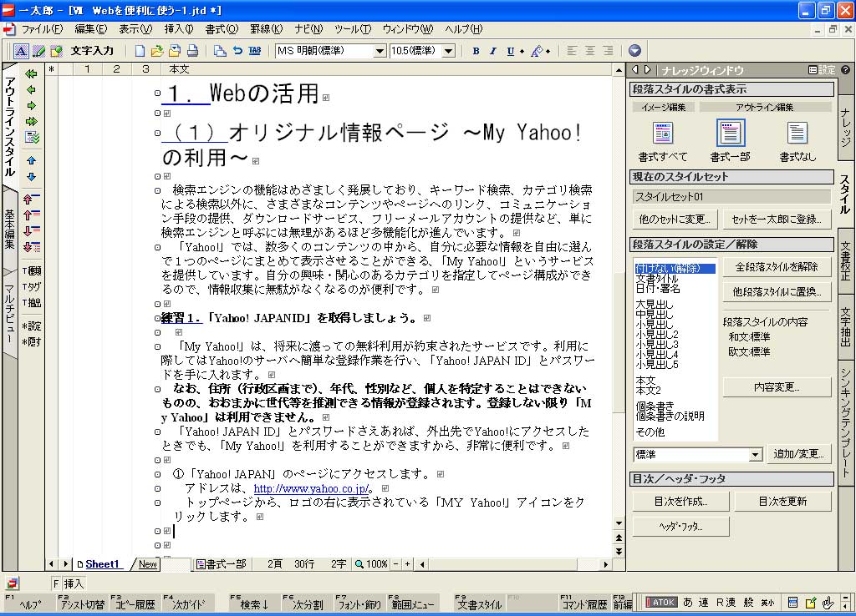Image resolution: width=856 pixels, height=616 pixels.
Task: Open the 10.5 font size dropdown
Action: [x=448, y=51]
